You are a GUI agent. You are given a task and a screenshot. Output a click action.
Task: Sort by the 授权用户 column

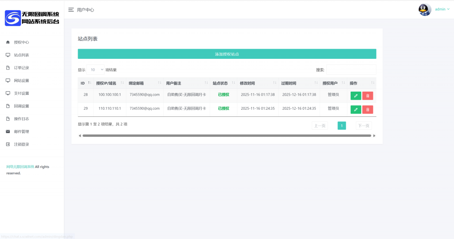[x=333, y=83]
